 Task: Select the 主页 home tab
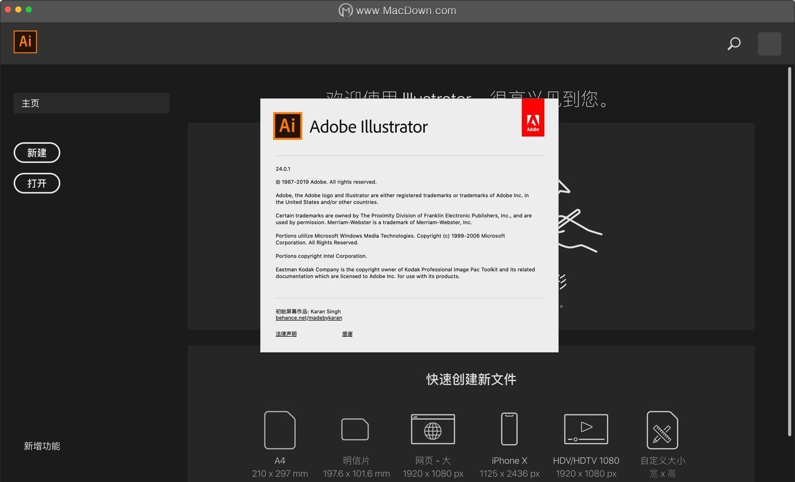coord(91,103)
